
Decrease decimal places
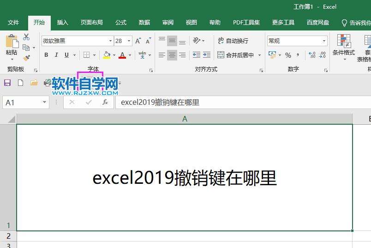click(323, 55)
